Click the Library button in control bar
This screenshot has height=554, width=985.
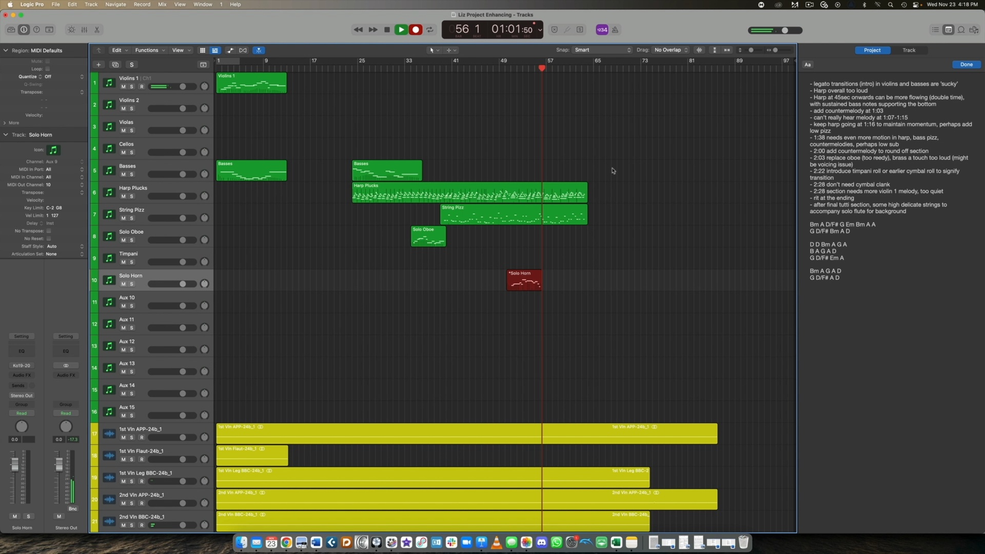click(x=11, y=30)
